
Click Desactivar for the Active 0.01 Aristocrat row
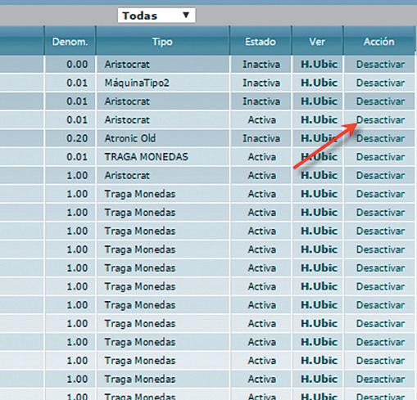380,119
